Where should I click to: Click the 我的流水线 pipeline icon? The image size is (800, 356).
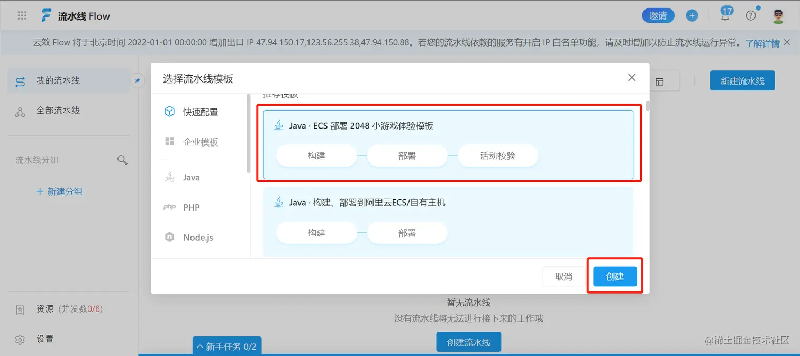coord(20,81)
